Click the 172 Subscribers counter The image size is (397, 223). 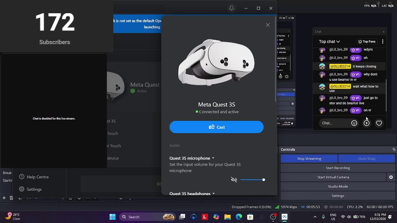tap(55, 28)
